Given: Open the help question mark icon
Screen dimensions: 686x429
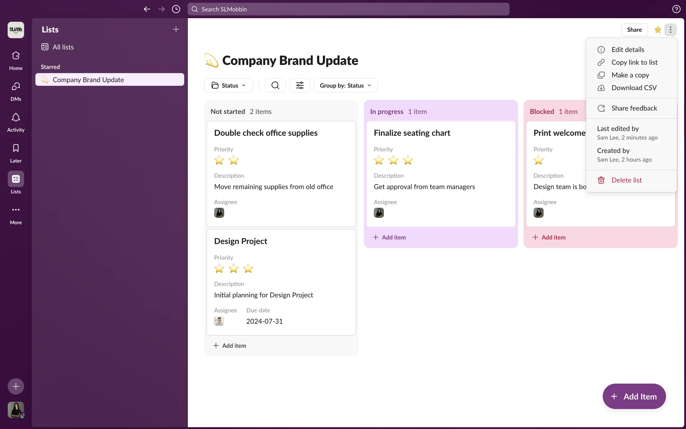Looking at the screenshot, I should tap(676, 9).
